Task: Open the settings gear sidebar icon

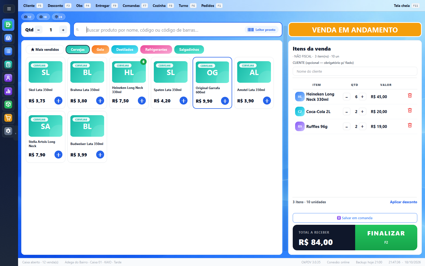Action: [8, 131]
